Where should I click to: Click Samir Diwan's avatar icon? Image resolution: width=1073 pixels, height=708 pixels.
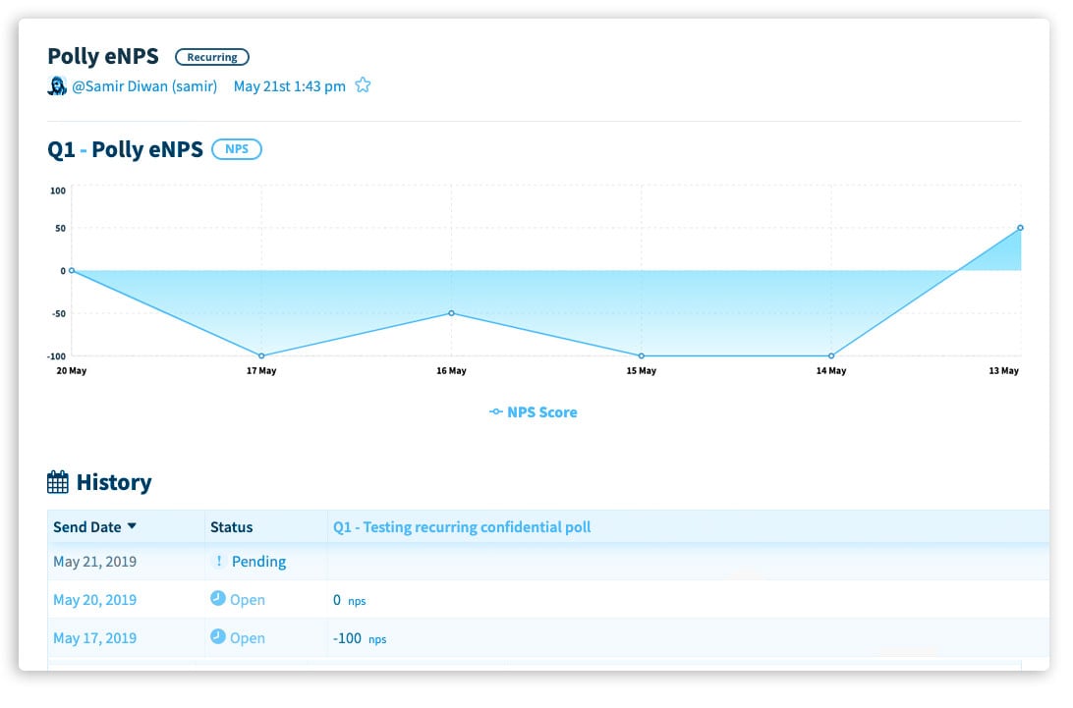point(57,86)
